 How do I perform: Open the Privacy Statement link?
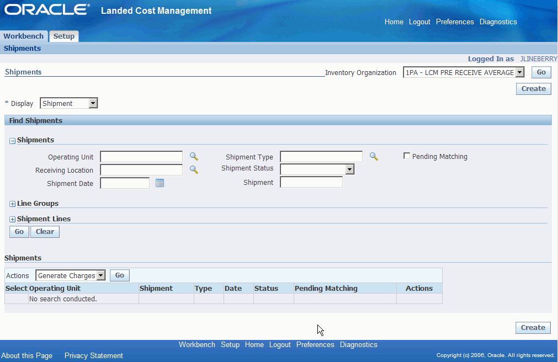94,355
